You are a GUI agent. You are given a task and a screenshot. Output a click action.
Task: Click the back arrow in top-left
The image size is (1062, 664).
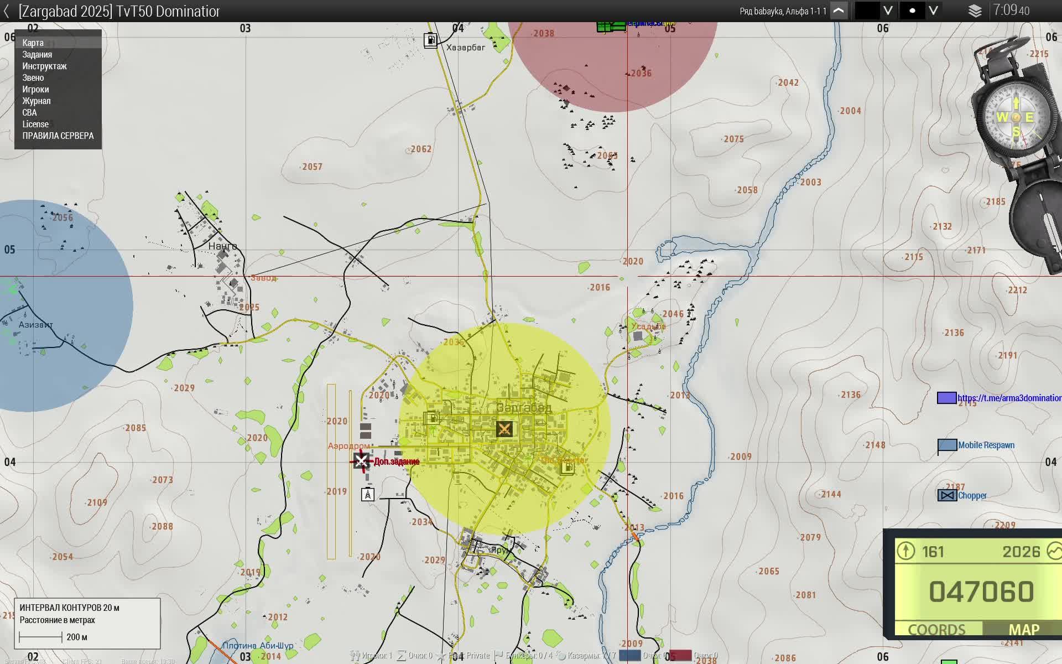(x=6, y=11)
